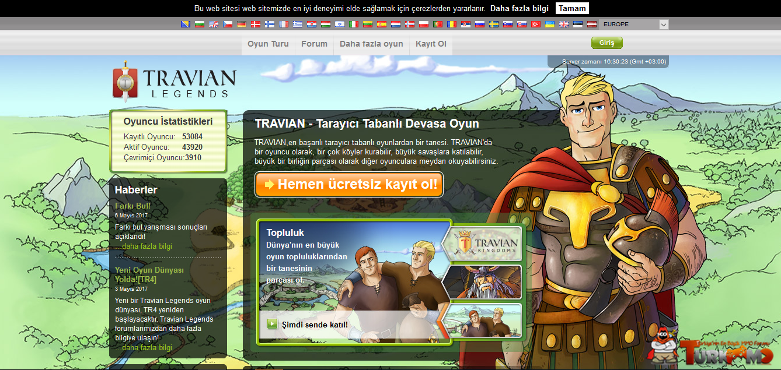The image size is (781, 370).
Task: Select the two villagers thumbnail below the Viking
Action: [482, 320]
